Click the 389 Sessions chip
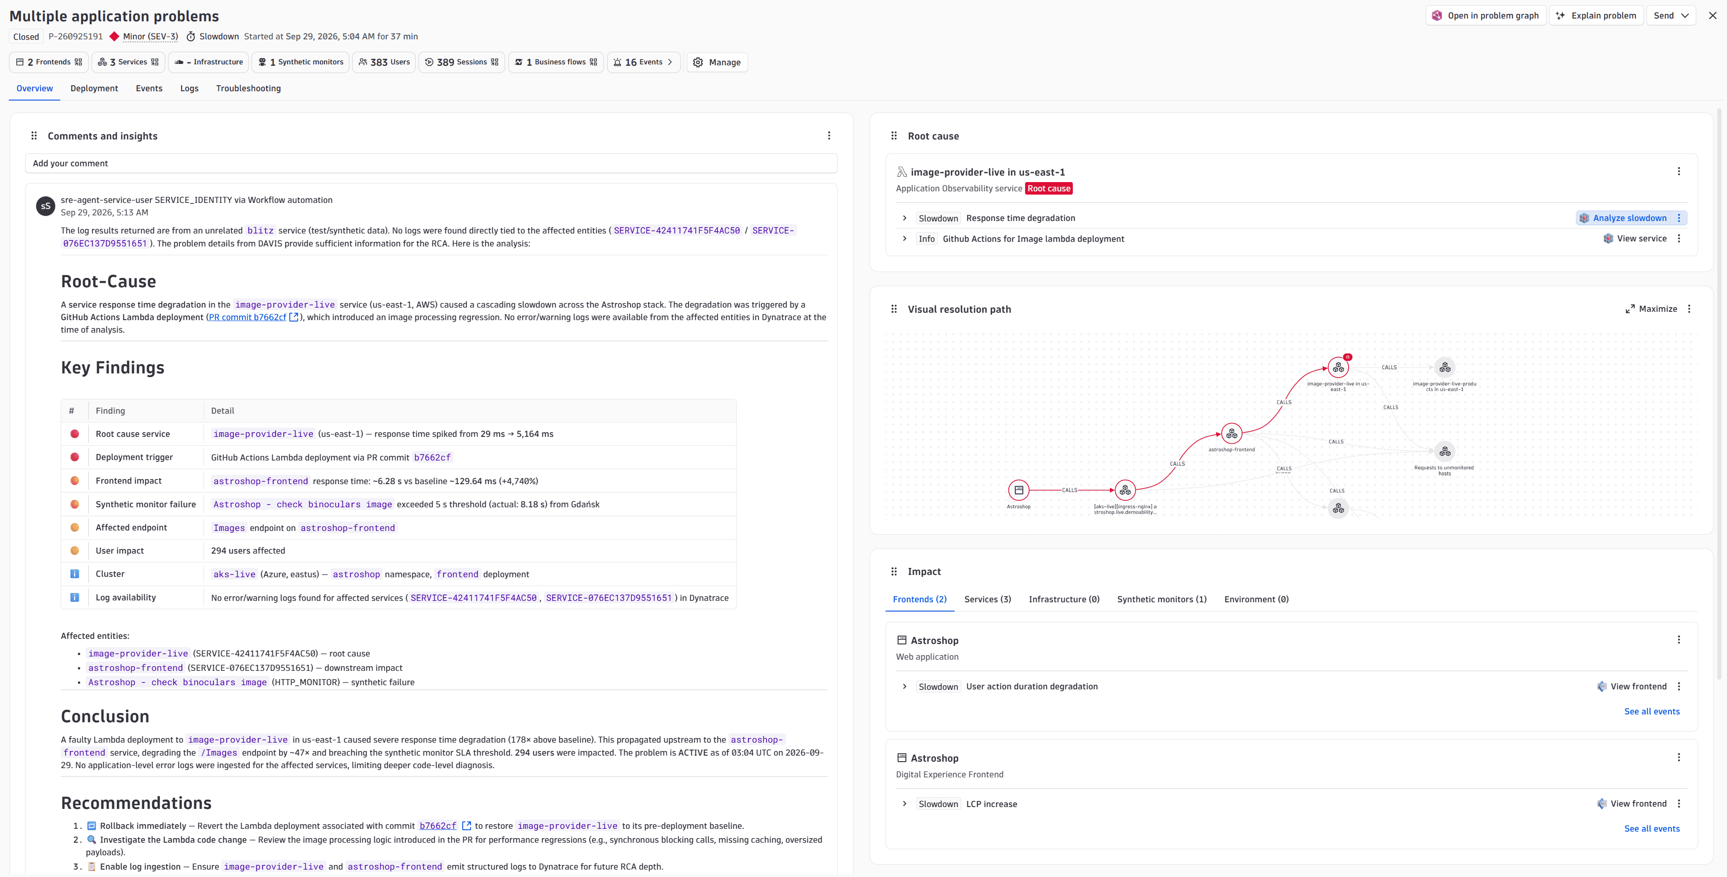This screenshot has width=1727, height=877. coord(462,62)
